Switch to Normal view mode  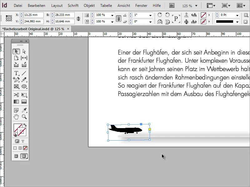point(16,156)
